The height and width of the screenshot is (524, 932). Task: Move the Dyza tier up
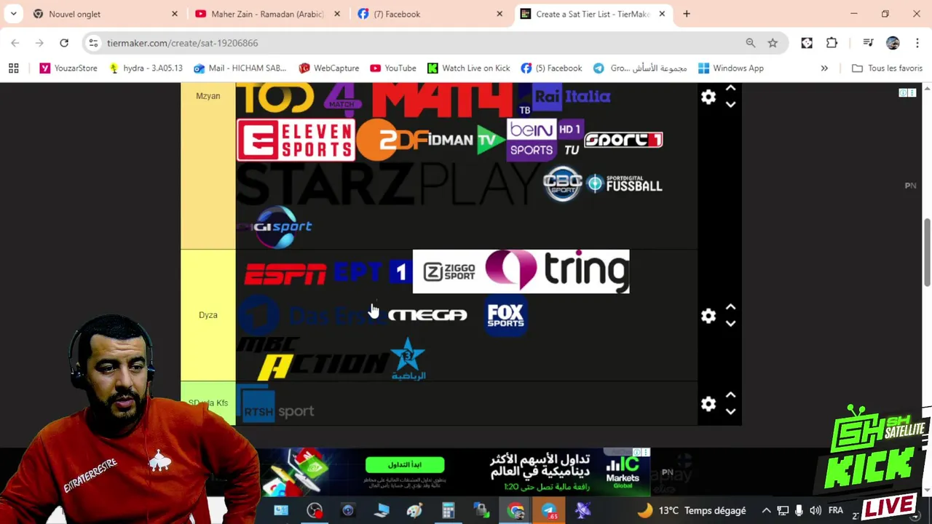pyautogui.click(x=730, y=307)
